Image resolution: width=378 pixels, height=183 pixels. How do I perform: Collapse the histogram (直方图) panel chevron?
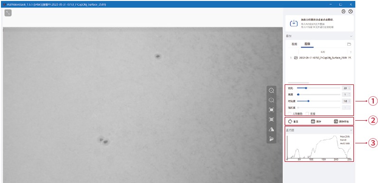[x=351, y=130]
